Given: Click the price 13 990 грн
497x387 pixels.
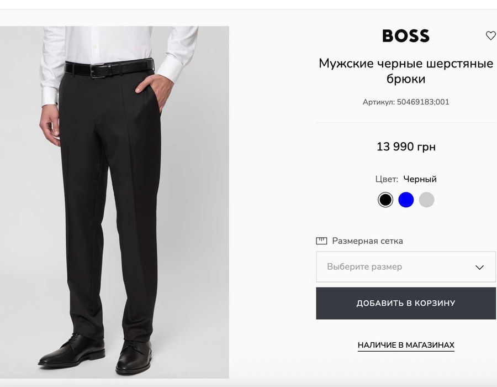Looking at the screenshot, I should click(x=406, y=147).
